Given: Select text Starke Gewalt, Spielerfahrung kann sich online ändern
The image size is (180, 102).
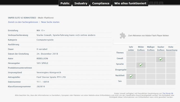Looking at the screenshot, I should 66,35.
